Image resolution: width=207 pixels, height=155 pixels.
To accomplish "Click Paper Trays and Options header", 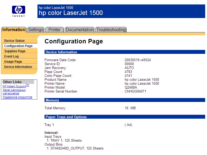I will (125, 117).
